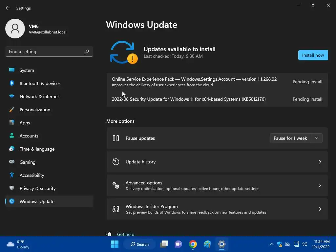
Task: Expand Advanced options chevron
Action: point(320,185)
